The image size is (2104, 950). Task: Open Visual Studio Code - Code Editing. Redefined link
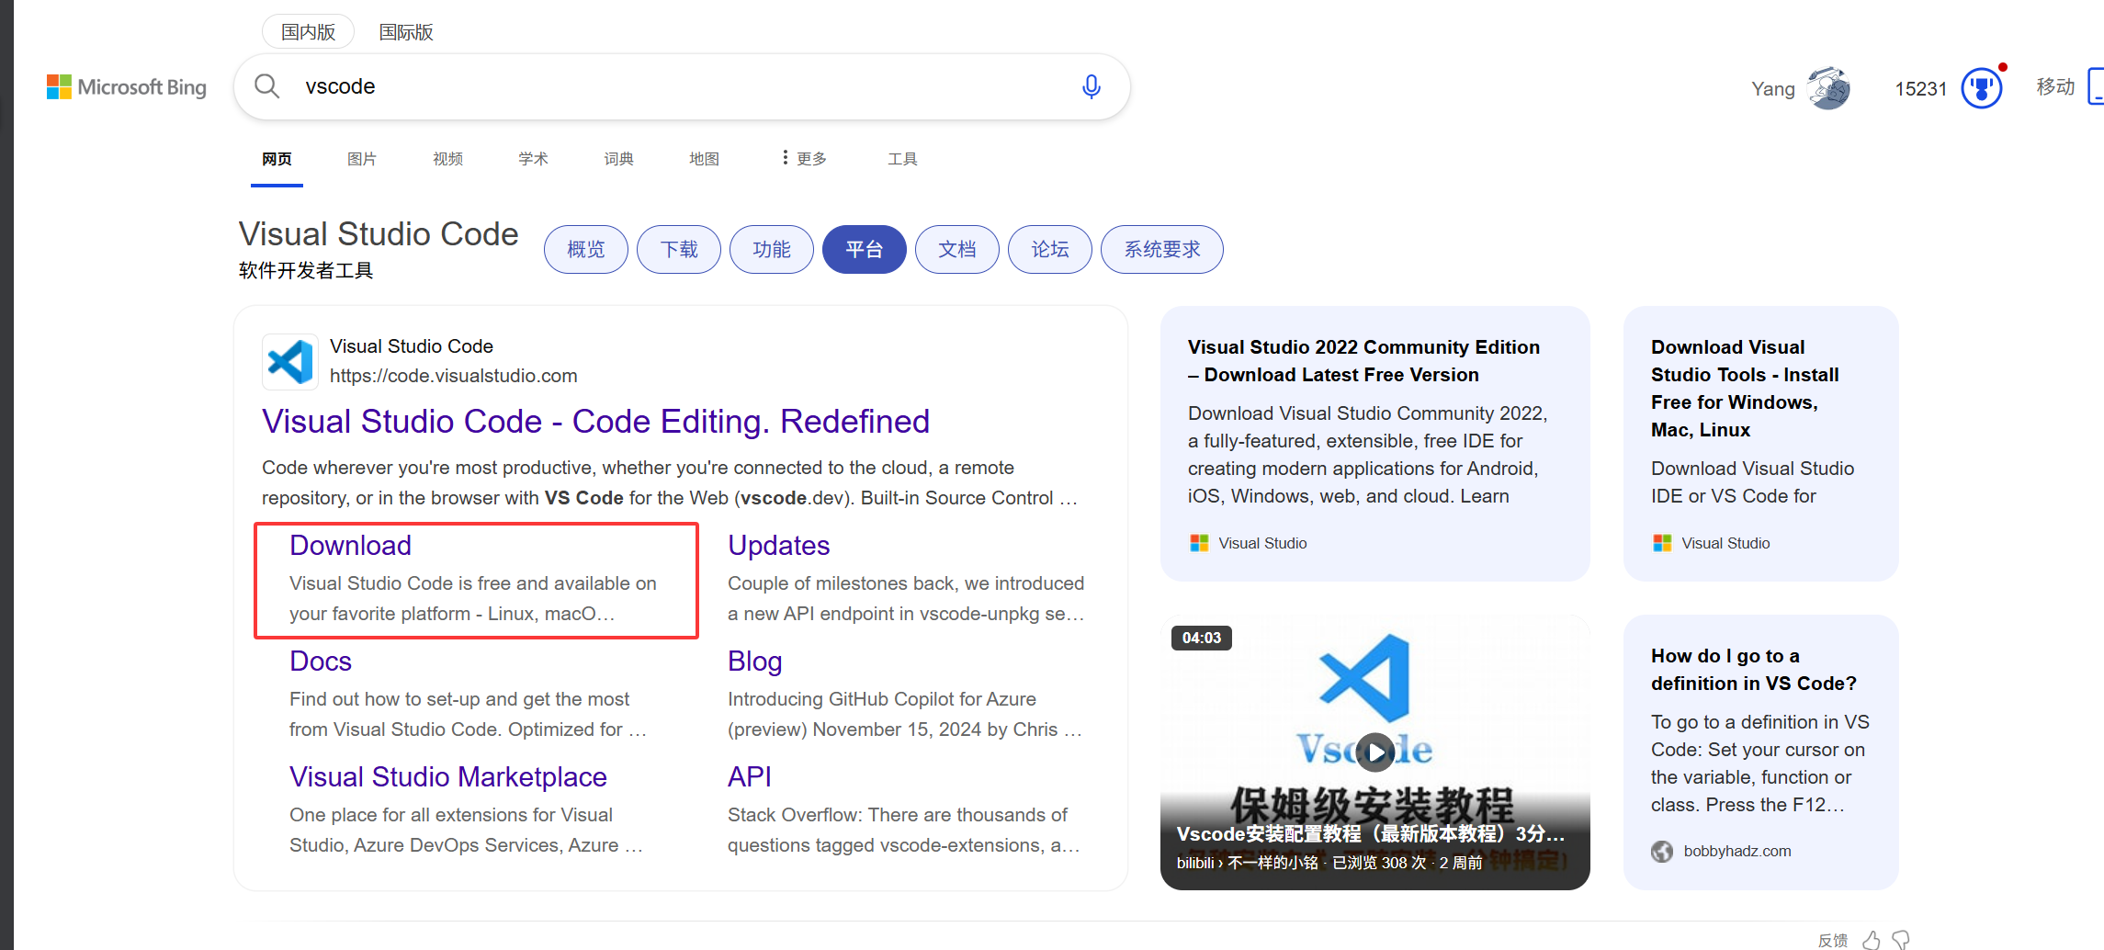(595, 421)
